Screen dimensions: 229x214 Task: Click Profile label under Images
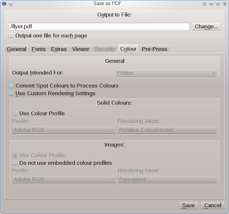(20, 170)
